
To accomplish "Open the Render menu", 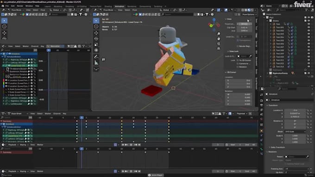I will click(x=20, y=6).
